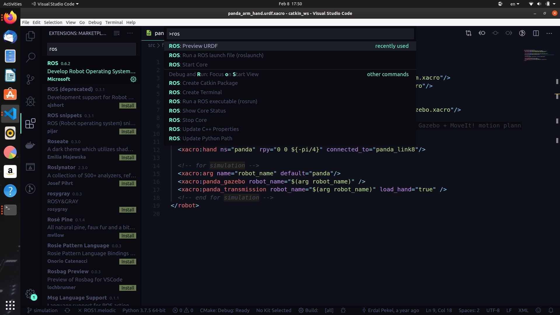The width and height of the screenshot is (560, 315).
Task: Click Compare Changes icon in editor toolbar
Action: coord(468,33)
